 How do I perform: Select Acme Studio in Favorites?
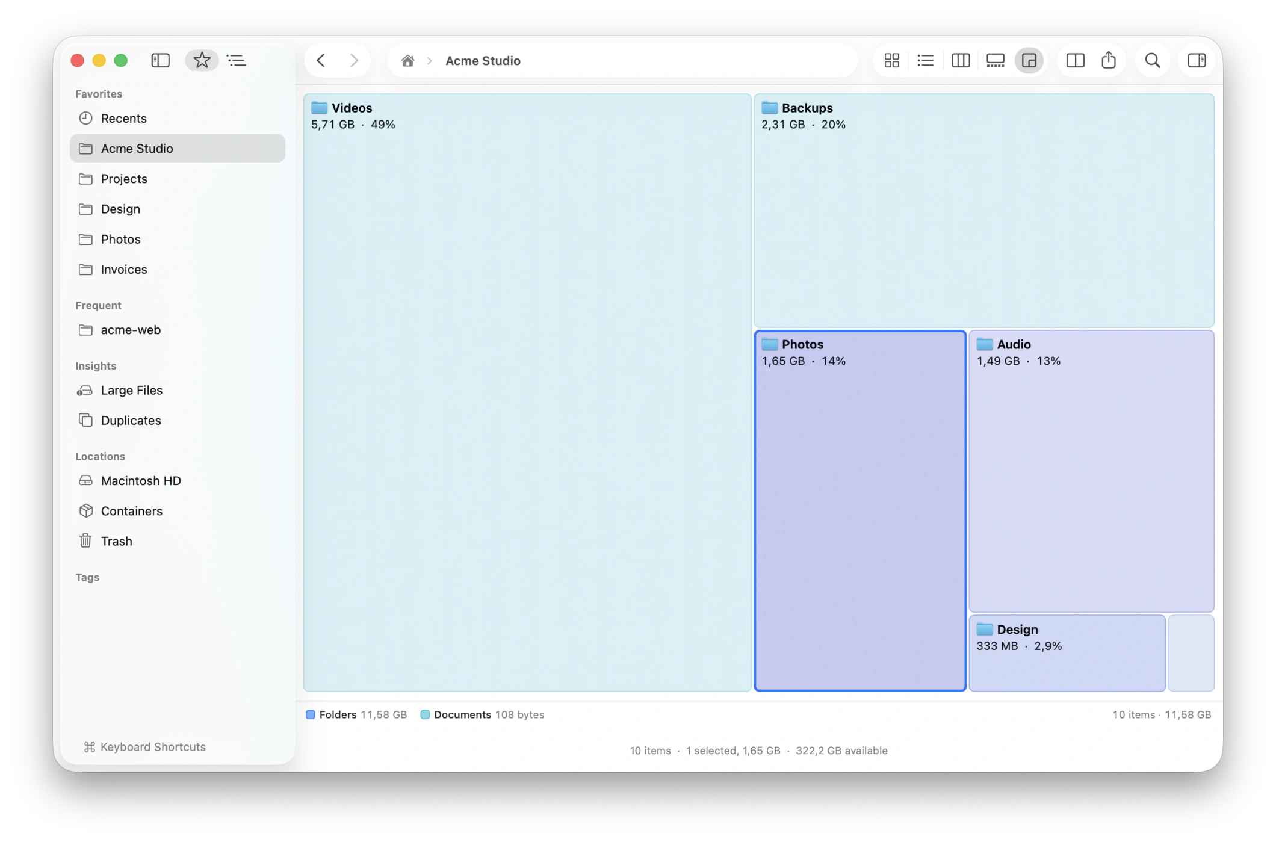(178, 148)
